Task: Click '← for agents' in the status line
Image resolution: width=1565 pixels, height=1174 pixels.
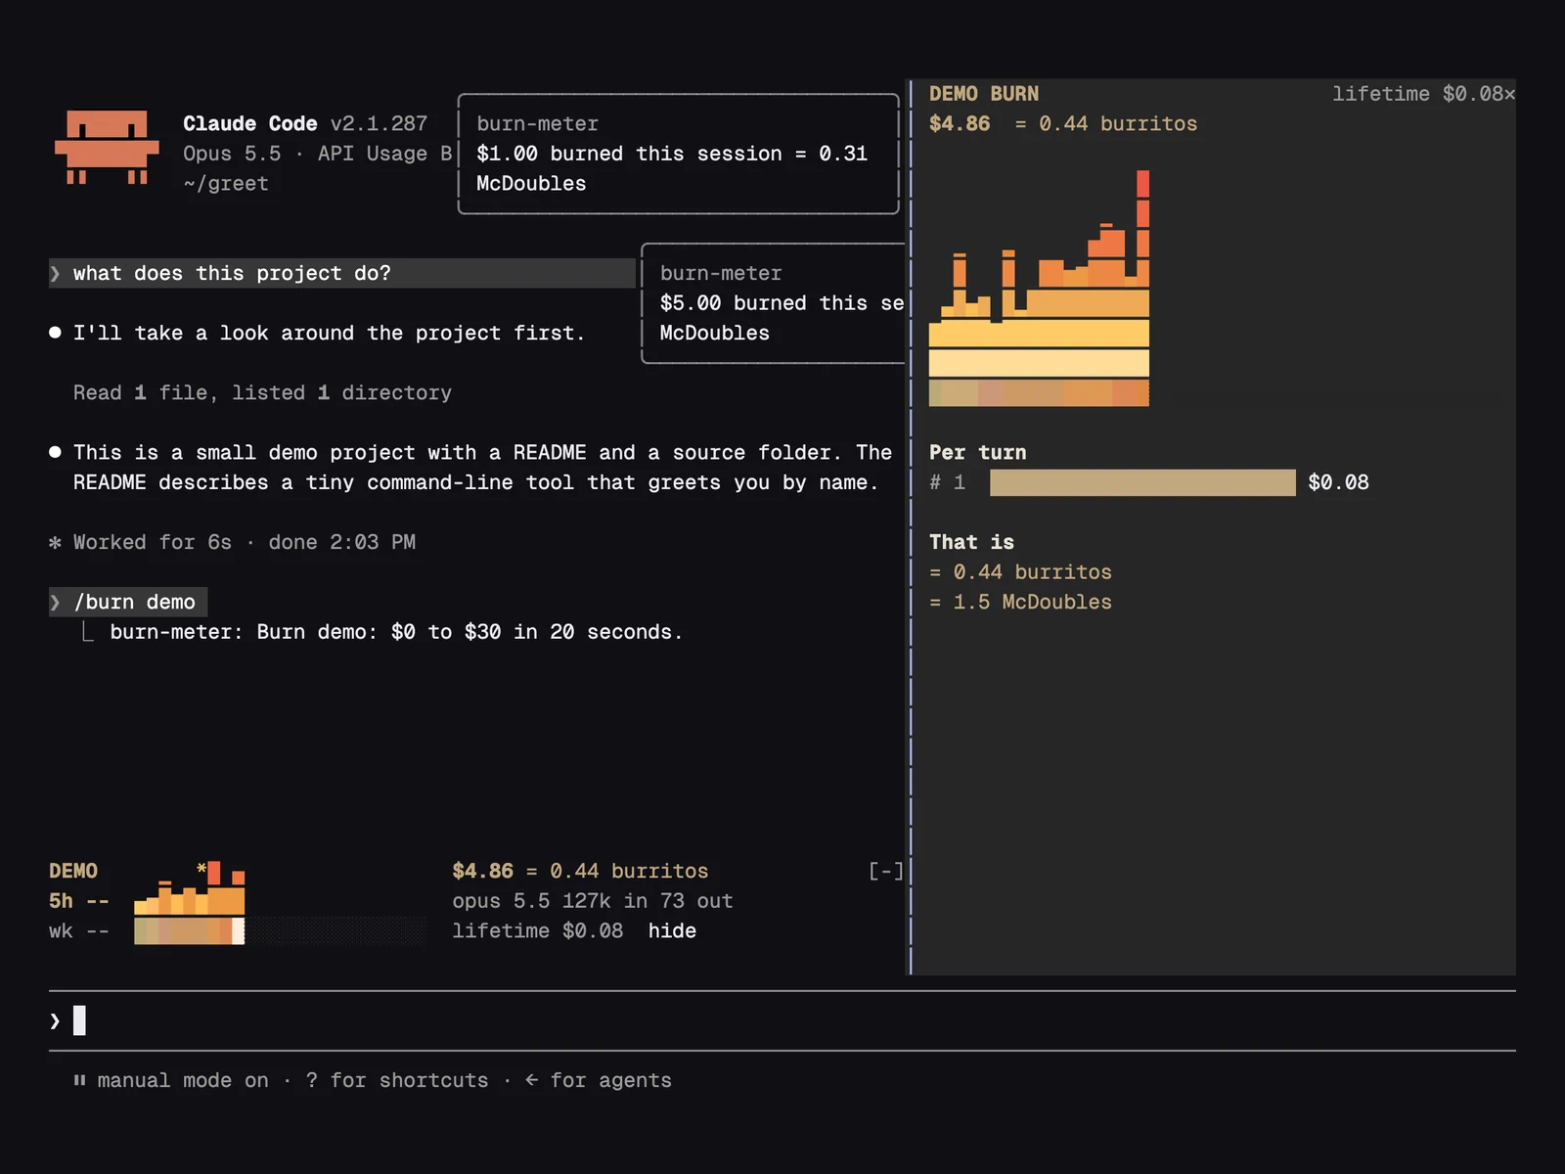Action: pos(599,1080)
